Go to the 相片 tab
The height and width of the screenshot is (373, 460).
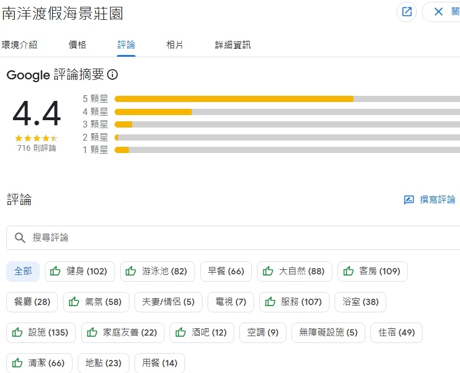coord(175,45)
